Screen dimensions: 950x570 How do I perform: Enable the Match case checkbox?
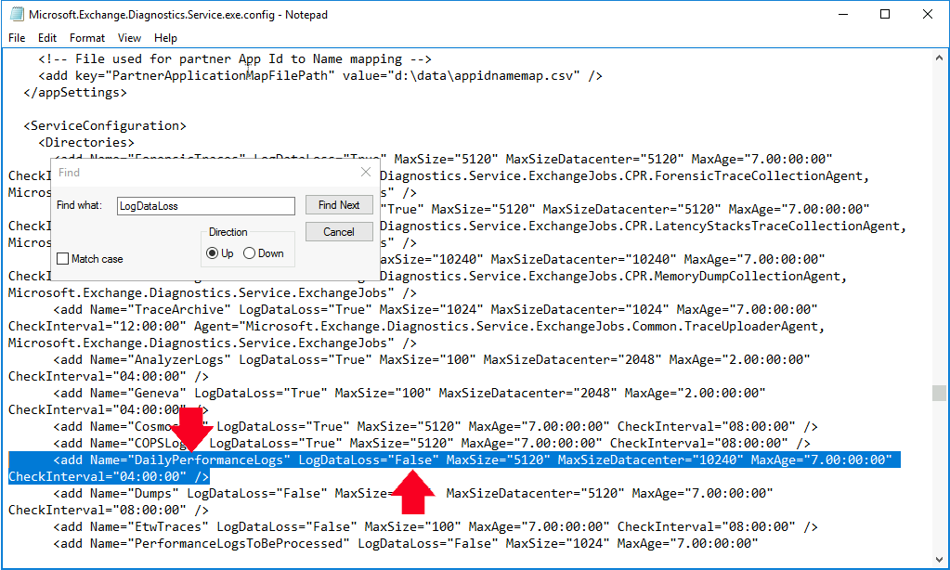62,259
